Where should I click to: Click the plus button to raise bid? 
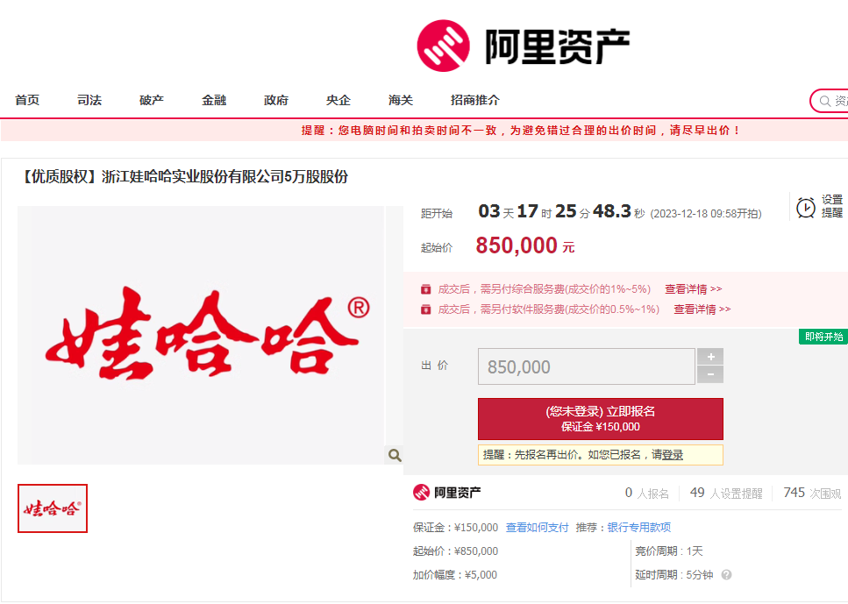(709, 357)
